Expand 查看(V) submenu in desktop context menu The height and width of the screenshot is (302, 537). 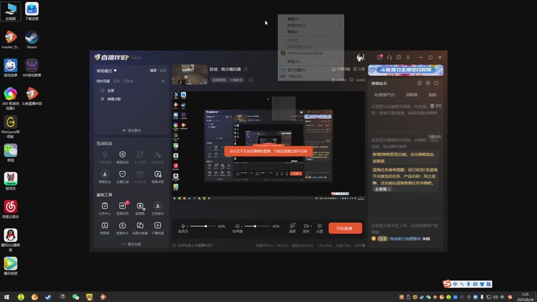[311, 19]
